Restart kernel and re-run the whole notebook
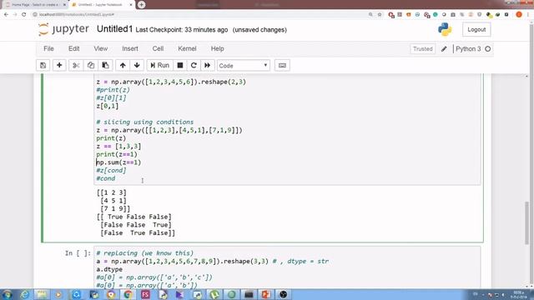Screen dimensions: 534x300 point(208,65)
